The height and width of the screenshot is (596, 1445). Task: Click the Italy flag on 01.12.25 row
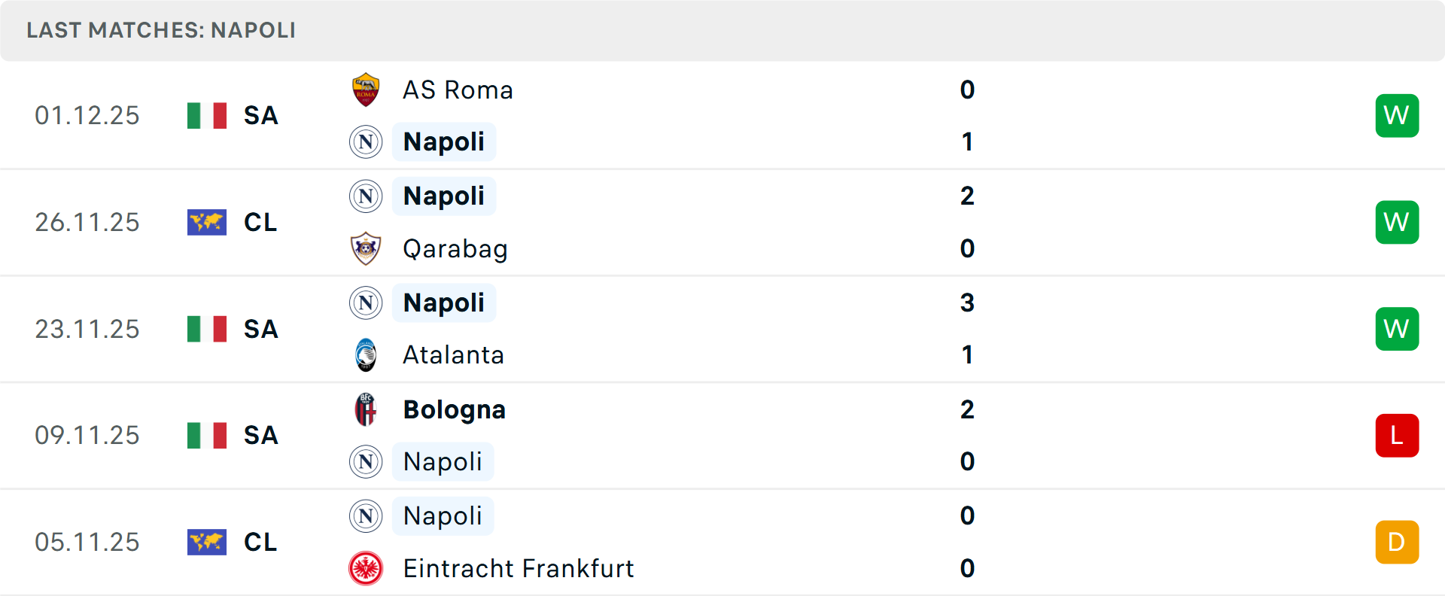(x=207, y=116)
